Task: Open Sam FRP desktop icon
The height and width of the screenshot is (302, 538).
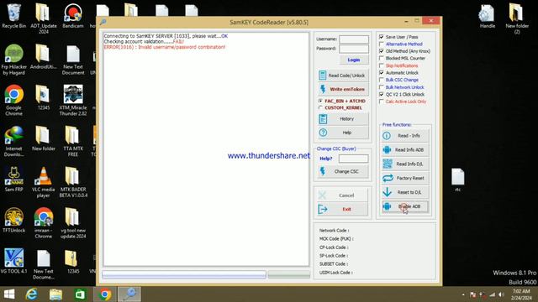Action: point(13,179)
